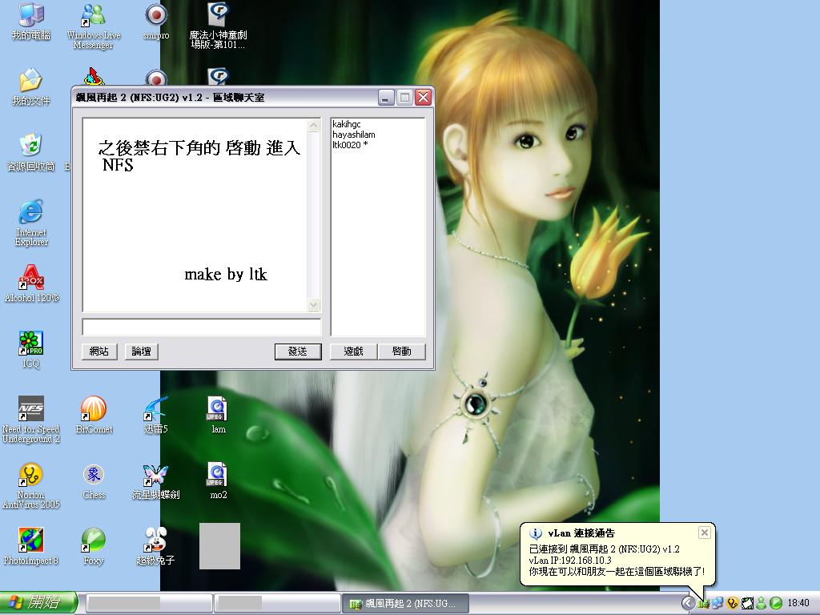Click the chat message input field

201,328
